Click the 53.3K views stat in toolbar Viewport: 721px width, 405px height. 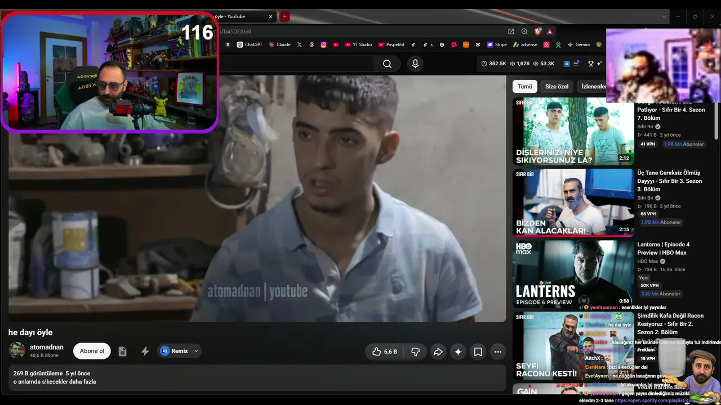[544, 64]
